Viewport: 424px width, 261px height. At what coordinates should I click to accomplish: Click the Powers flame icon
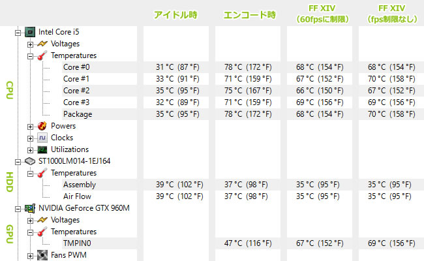click(x=42, y=126)
